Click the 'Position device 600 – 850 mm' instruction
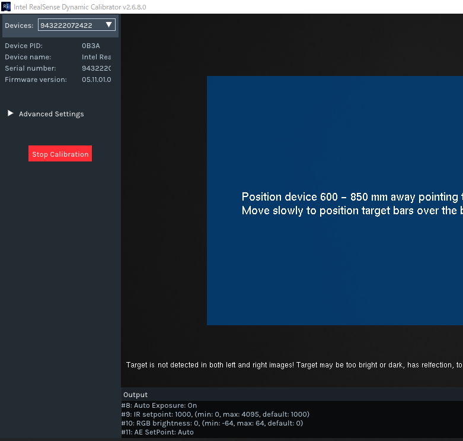 [352, 197]
